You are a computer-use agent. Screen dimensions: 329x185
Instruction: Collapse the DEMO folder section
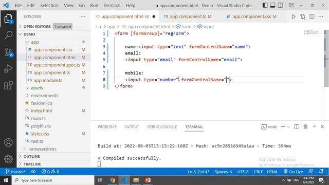point(29,34)
